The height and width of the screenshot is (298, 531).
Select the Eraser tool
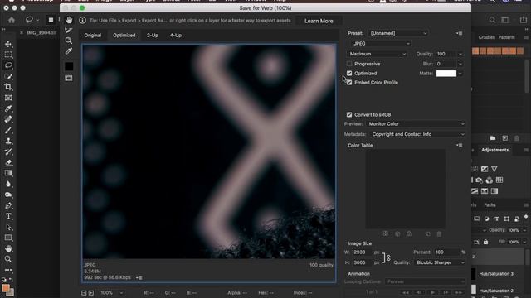[x=8, y=162]
